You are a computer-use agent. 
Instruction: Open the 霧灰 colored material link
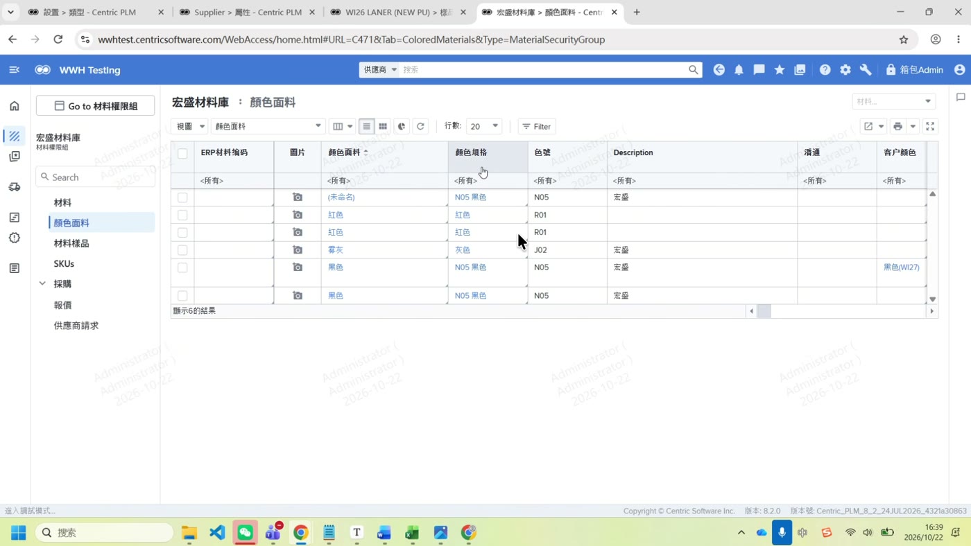(x=336, y=249)
